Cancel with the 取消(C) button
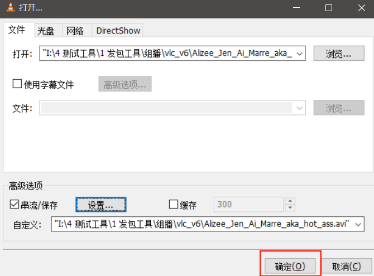This screenshot has height=276, width=374. (347, 266)
